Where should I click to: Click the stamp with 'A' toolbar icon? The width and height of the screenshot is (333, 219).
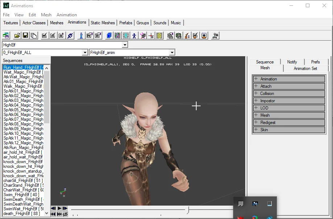215,36
